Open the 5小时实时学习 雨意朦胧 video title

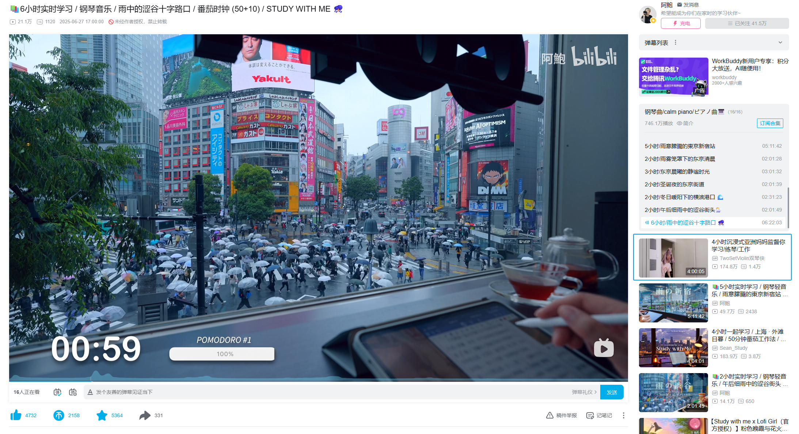750,290
